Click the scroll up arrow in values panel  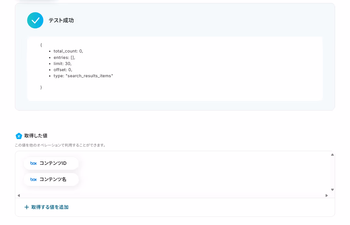pos(332,155)
